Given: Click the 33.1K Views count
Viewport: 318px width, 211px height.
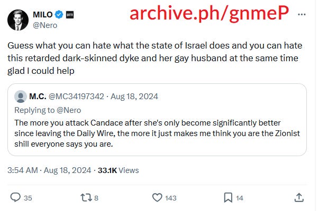Looking at the screenshot, I should (118, 170).
